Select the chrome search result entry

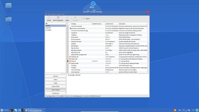click(55, 26)
